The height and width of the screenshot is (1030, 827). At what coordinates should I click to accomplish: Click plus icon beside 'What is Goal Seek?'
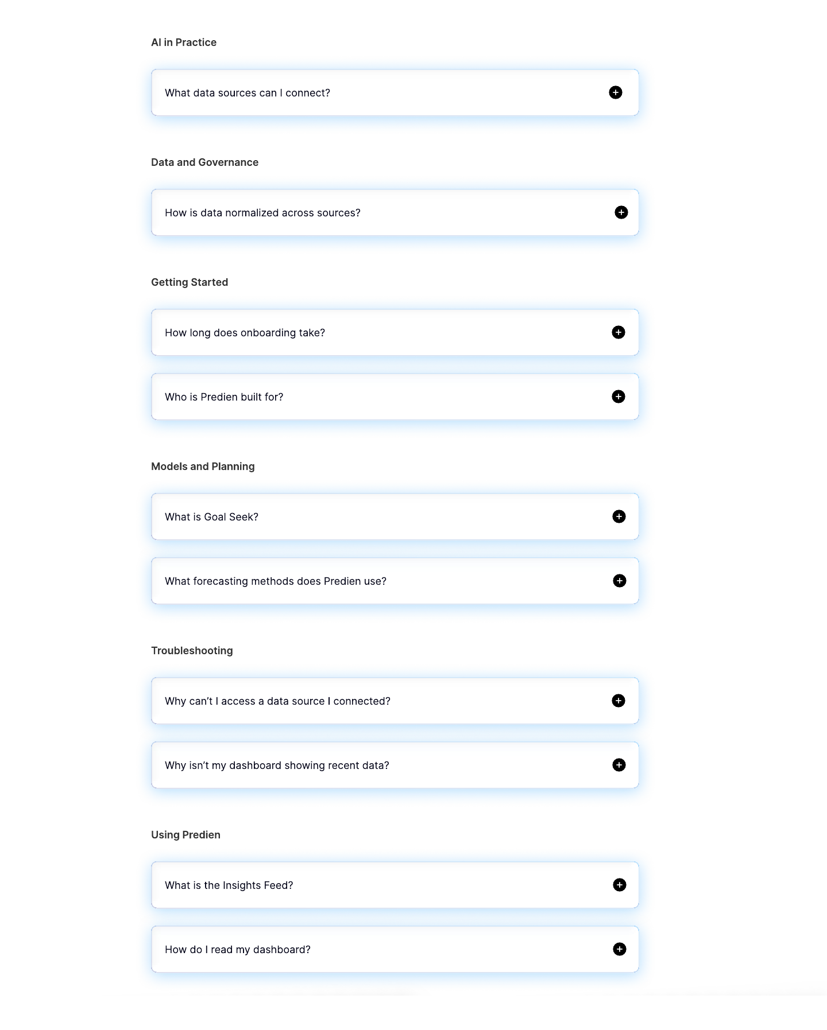click(619, 516)
